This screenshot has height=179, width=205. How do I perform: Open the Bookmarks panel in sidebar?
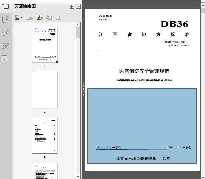5,20
